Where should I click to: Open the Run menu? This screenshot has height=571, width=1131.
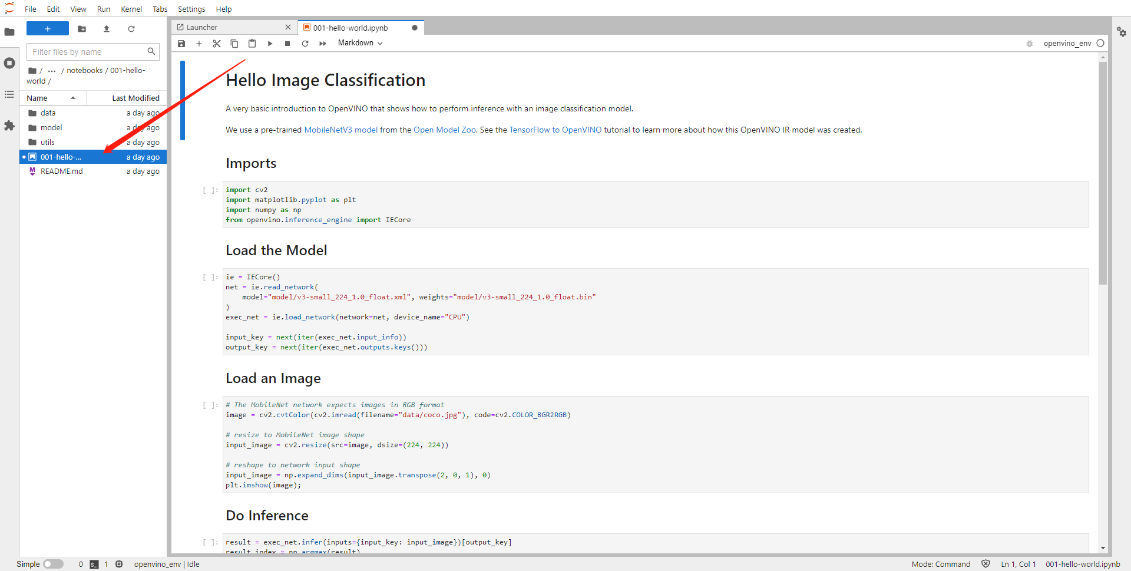tap(104, 9)
